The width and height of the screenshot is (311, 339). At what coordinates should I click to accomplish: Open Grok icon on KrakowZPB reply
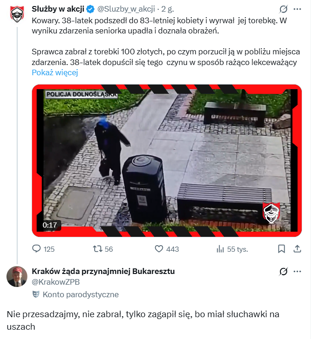coord(283,271)
